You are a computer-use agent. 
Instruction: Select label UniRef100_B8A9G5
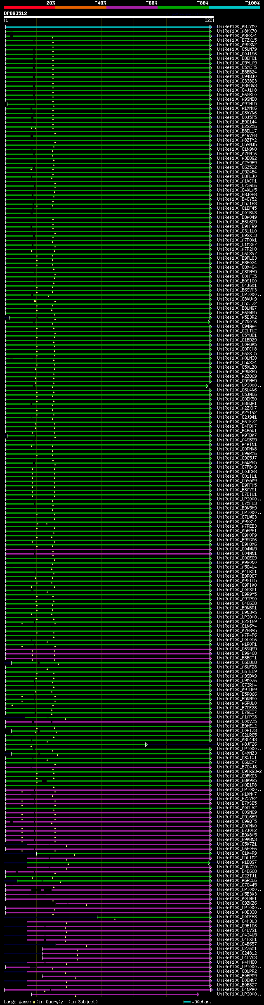237,781
